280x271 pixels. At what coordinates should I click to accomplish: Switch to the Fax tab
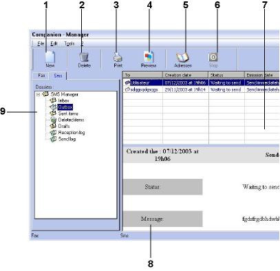tap(41, 76)
